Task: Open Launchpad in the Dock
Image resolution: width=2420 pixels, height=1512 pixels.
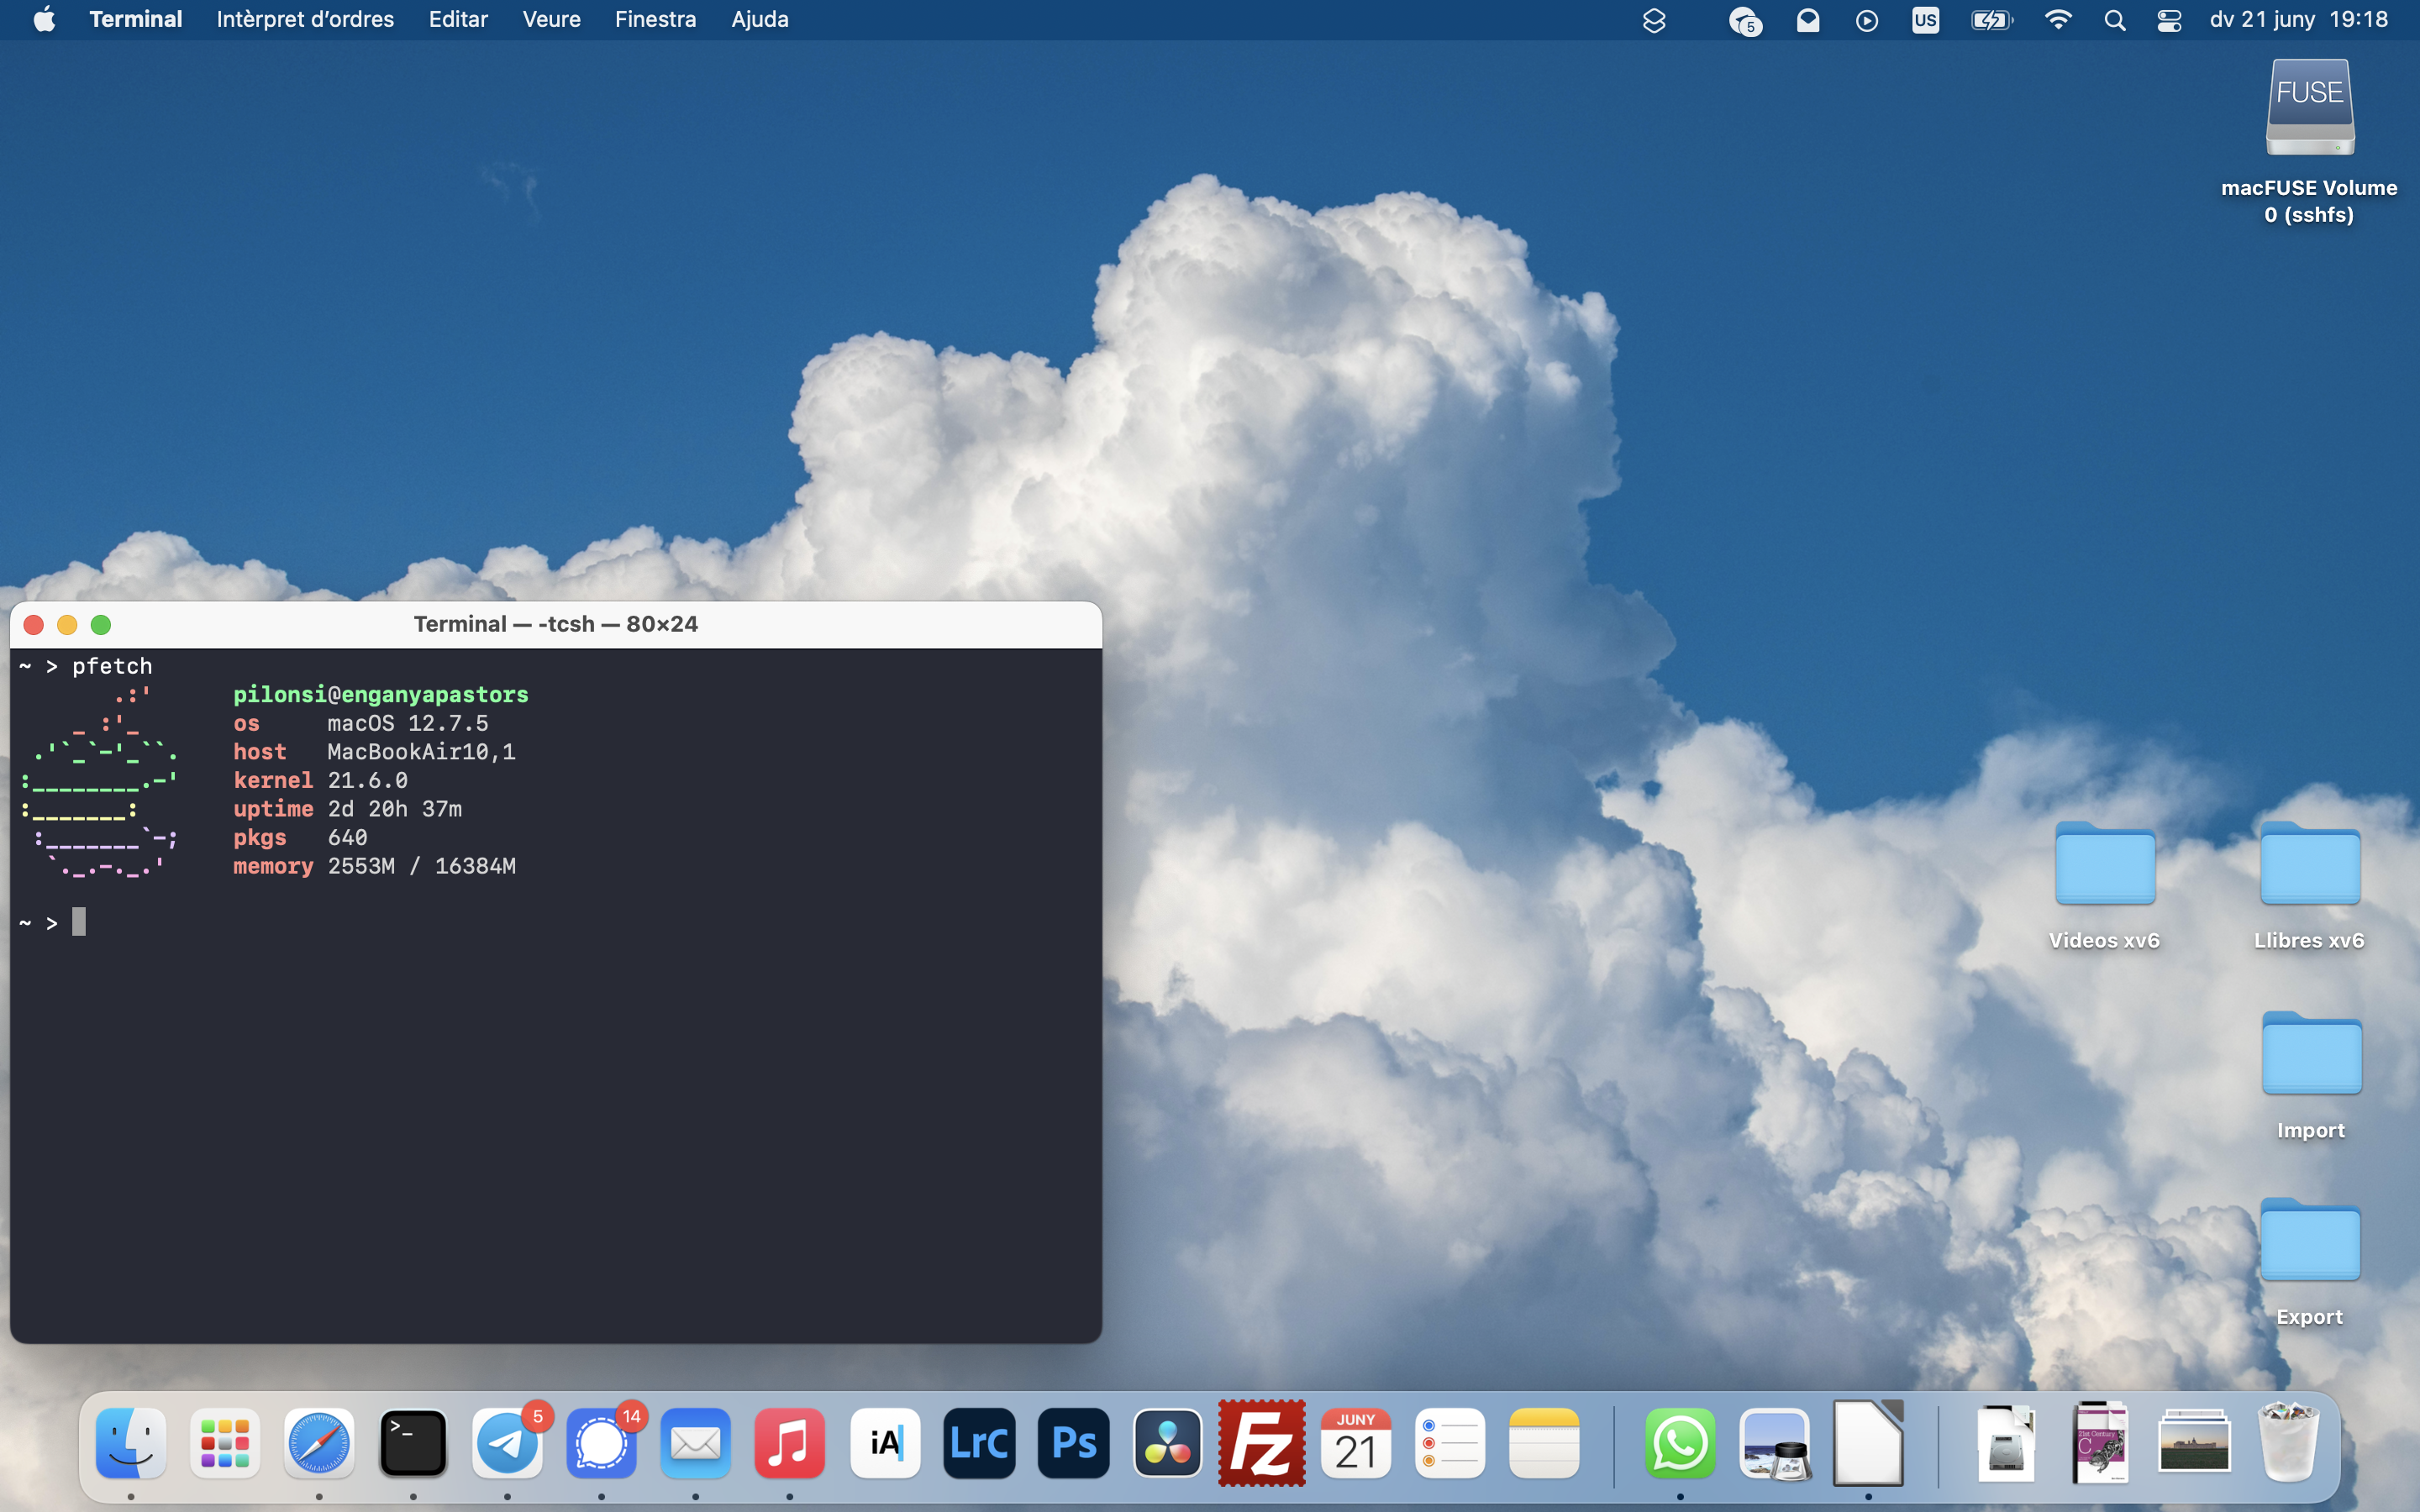Action: (225, 1443)
